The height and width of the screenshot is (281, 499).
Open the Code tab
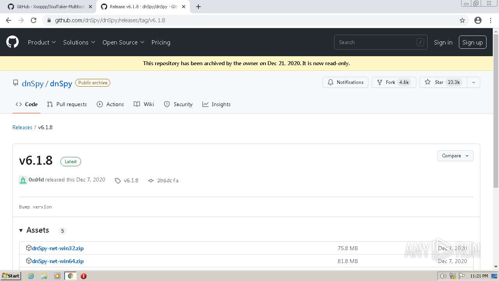click(27, 104)
